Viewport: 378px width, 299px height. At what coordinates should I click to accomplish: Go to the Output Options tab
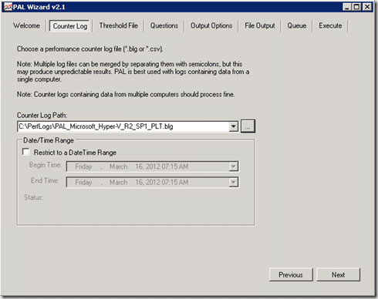211,25
